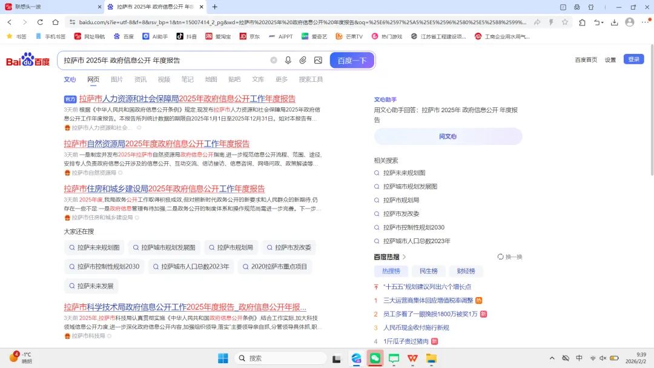Open the 网址导航 bookmark
The width and height of the screenshot is (654, 368).
[89, 36]
